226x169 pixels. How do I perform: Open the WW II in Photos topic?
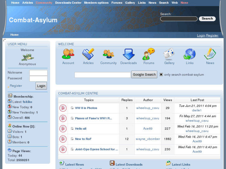click(86, 108)
